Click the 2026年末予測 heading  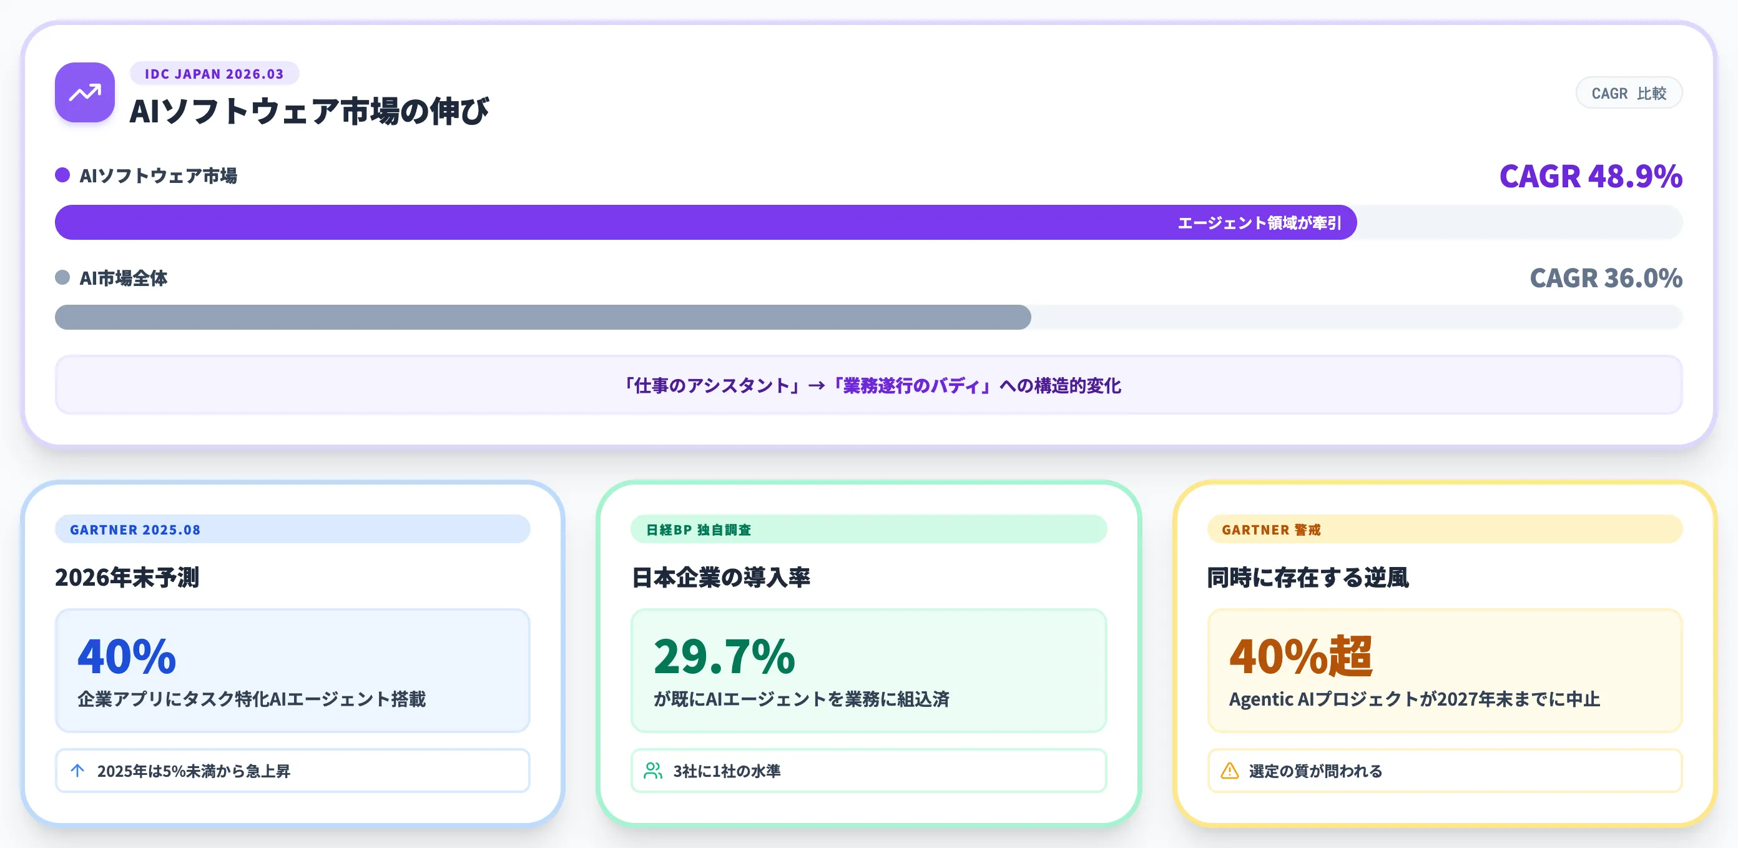127,578
